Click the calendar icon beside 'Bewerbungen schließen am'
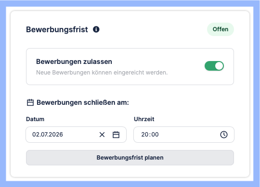Viewport: 260px width, 187px height. point(30,102)
